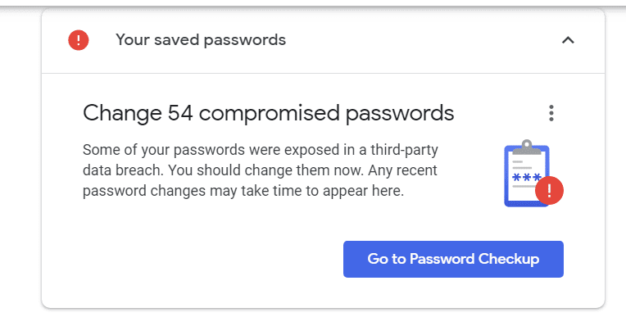Click the word Checkup on the blue button

click(508, 259)
